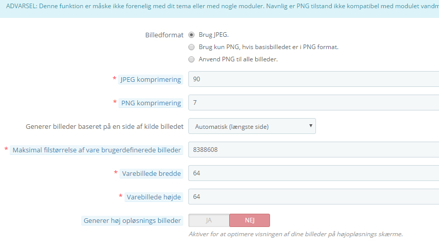The image size is (439, 250).
Task: Focus the PNG komprimering field
Action: (313, 103)
